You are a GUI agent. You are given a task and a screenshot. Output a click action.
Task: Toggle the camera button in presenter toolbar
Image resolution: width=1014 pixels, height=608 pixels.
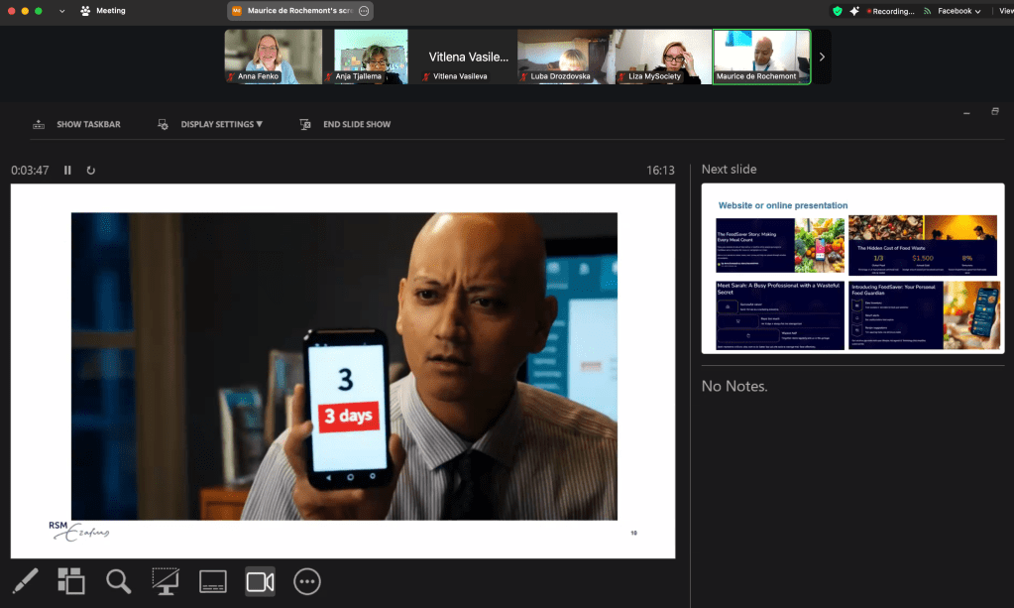tap(260, 581)
